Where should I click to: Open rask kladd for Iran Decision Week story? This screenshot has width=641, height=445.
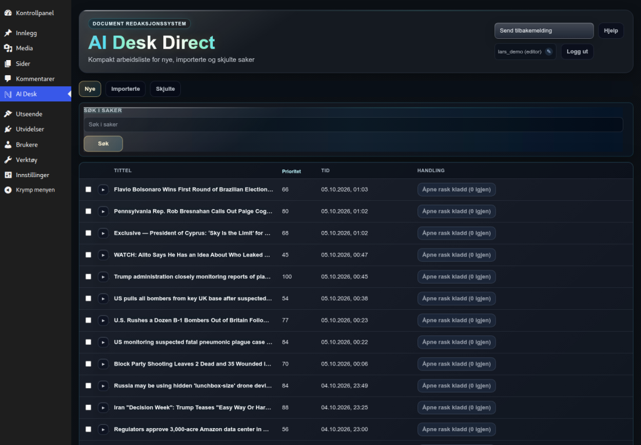(456, 408)
